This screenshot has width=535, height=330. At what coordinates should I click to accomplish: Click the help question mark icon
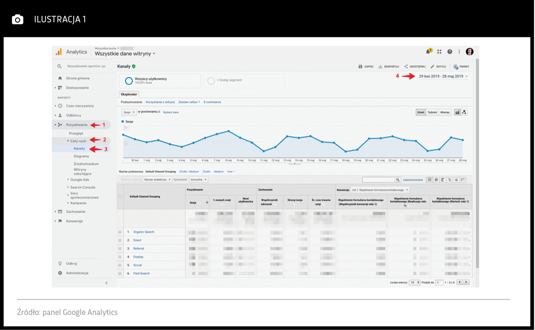(450, 51)
